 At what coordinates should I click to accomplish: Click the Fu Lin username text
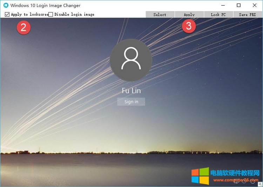click(131, 91)
